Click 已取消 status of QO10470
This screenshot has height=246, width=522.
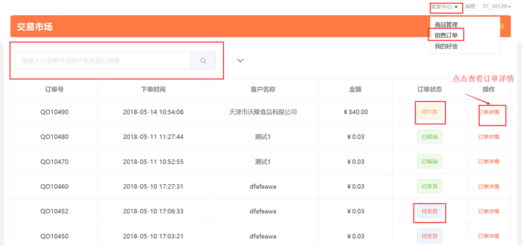429,161
